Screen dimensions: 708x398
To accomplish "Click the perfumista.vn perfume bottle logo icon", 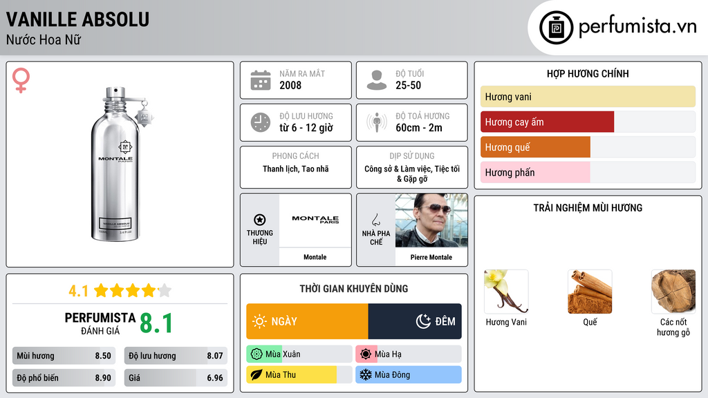I will 556,28.
